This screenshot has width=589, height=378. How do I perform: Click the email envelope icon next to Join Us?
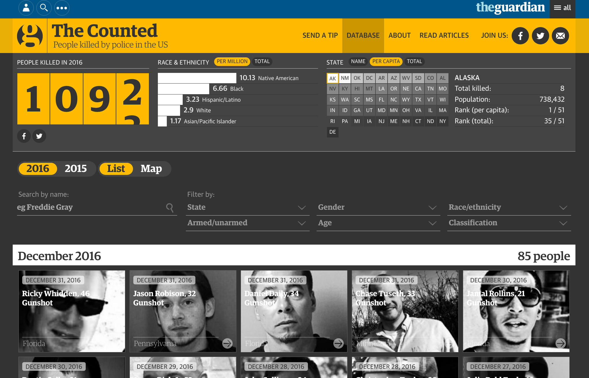[560, 36]
